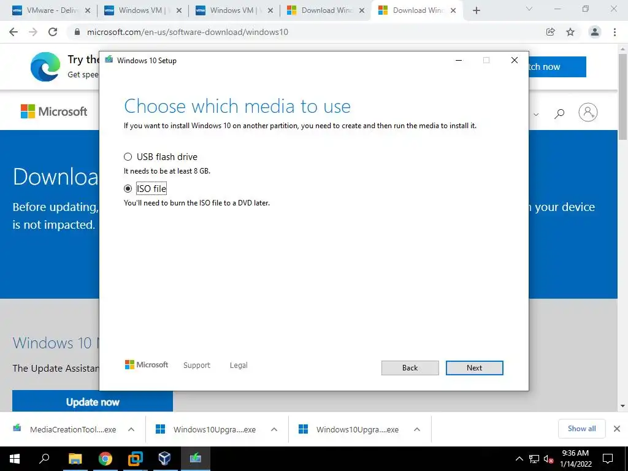Screen dimensions: 628x471
Task: Open the Chrome profile icon
Action: pos(595,32)
